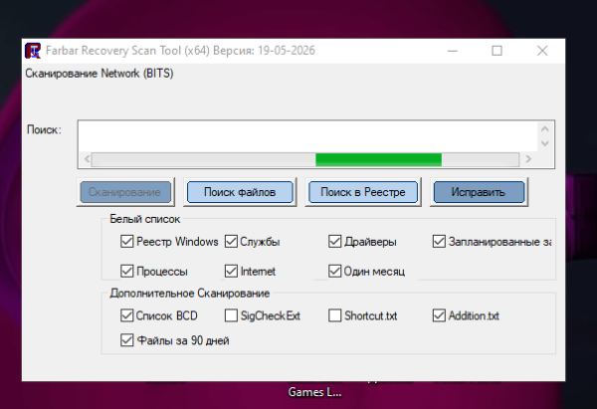Click the Games L... desktop icon label
Screen dimensions: 597x409
(x=314, y=392)
